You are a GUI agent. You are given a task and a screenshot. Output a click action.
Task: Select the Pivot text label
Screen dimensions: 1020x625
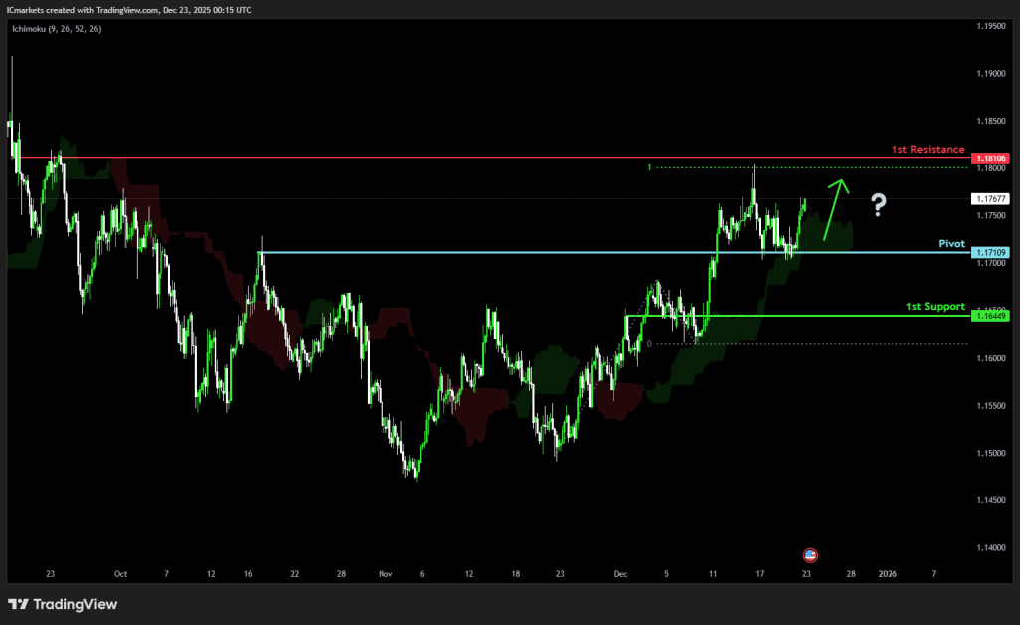[x=951, y=243]
